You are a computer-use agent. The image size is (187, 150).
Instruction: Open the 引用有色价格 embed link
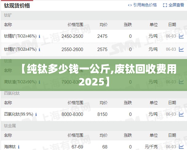[x=145, y=5]
